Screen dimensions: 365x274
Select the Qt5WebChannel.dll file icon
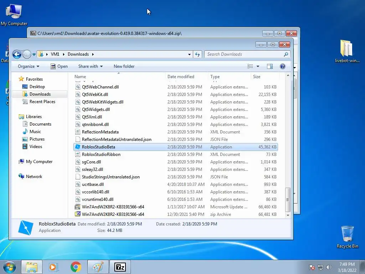pos(78,87)
